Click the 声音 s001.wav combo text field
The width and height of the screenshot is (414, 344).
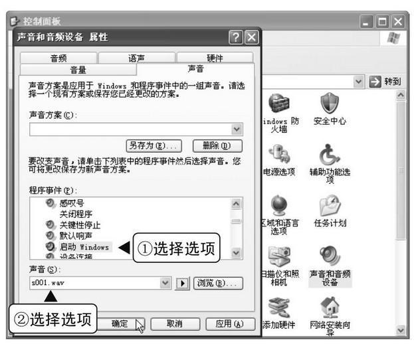coord(95,283)
